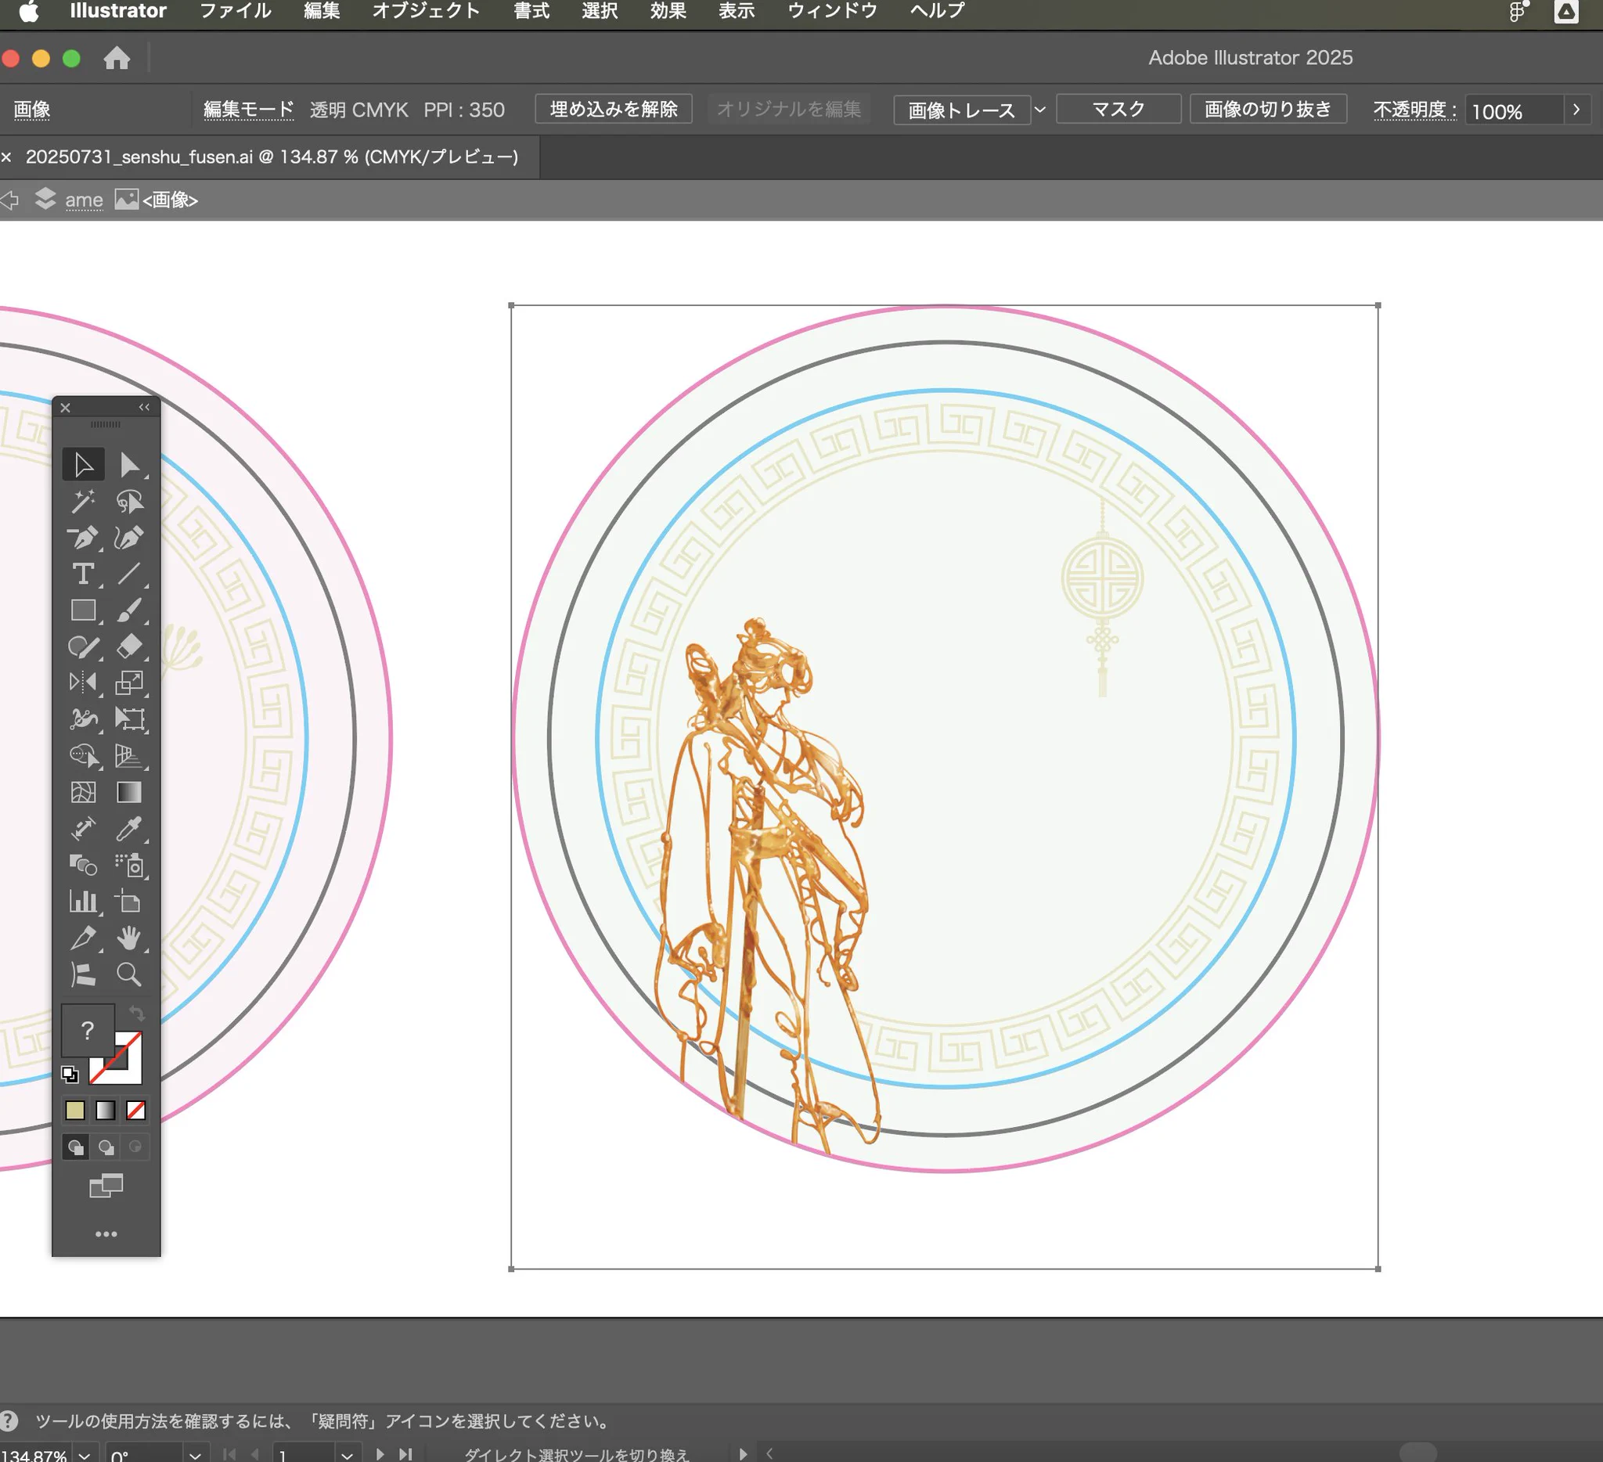Open the 画像トレース dropdown arrow

tap(1040, 110)
